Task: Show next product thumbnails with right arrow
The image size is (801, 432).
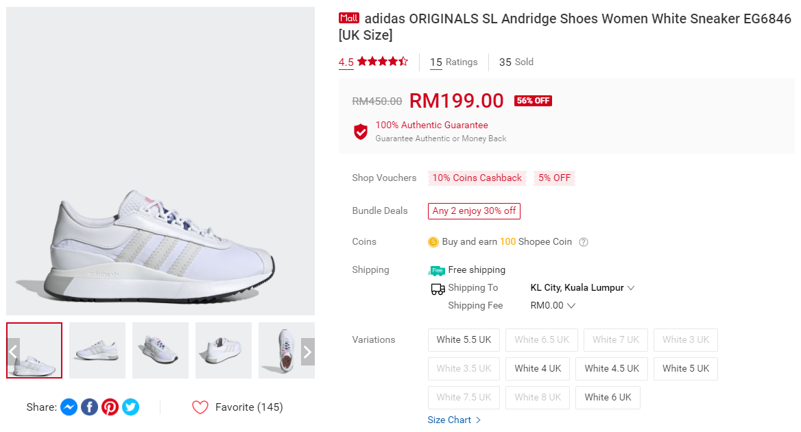Action: click(307, 352)
